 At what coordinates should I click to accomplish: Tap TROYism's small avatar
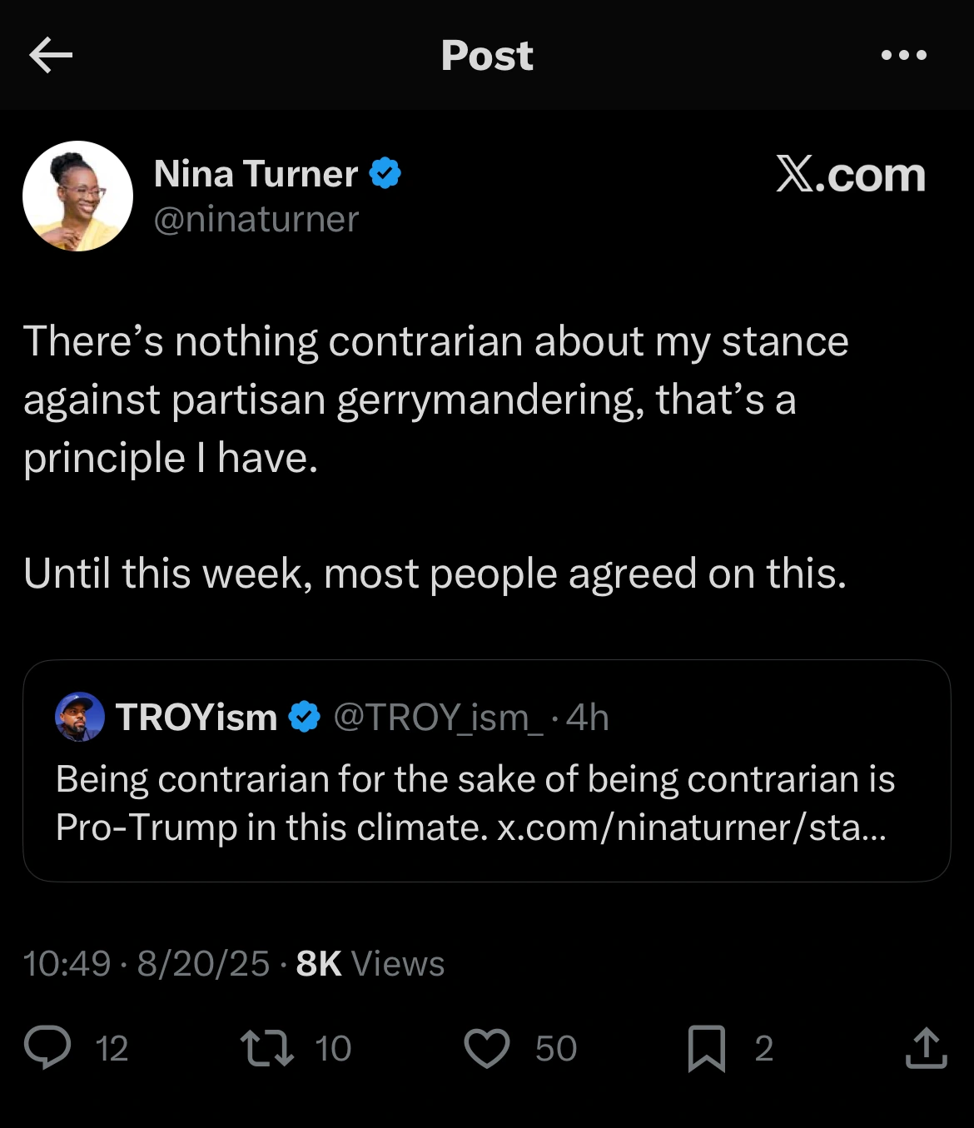coord(80,717)
